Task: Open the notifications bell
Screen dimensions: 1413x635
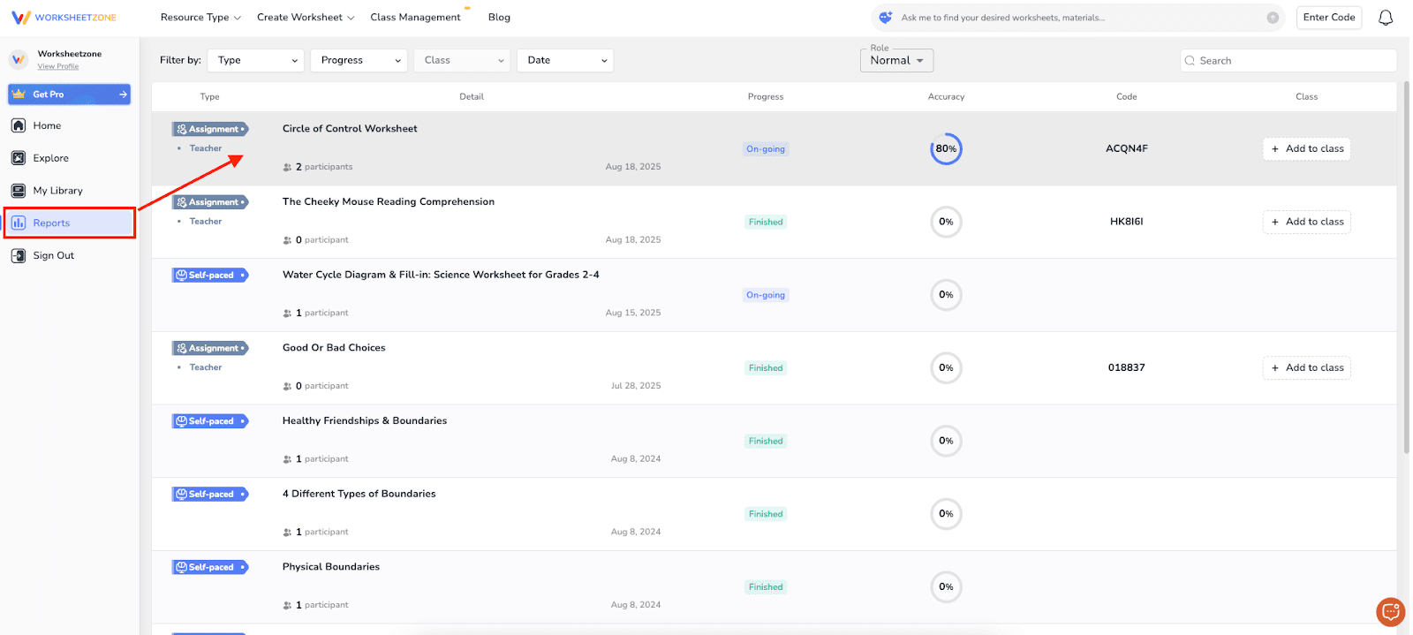Action: (1386, 18)
